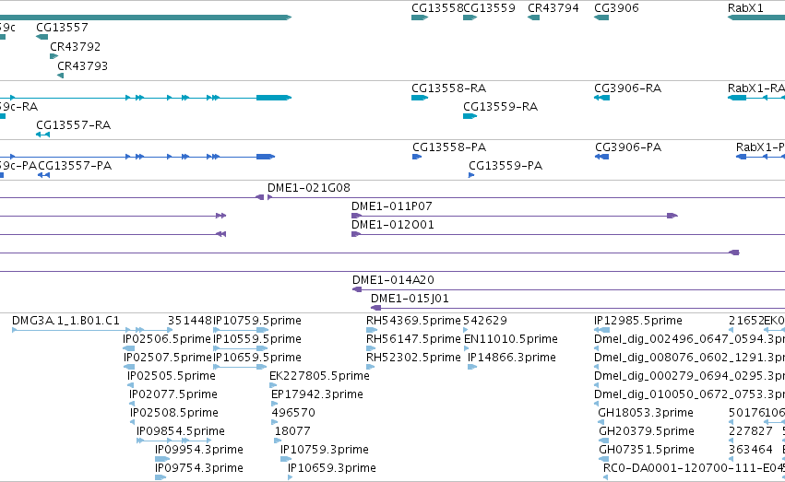785x482 pixels.
Task: Click the IP09854.5prime EST label
Action: pyautogui.click(x=181, y=431)
